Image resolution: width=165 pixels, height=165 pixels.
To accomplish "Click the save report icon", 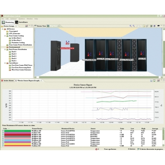I will 151,81.
